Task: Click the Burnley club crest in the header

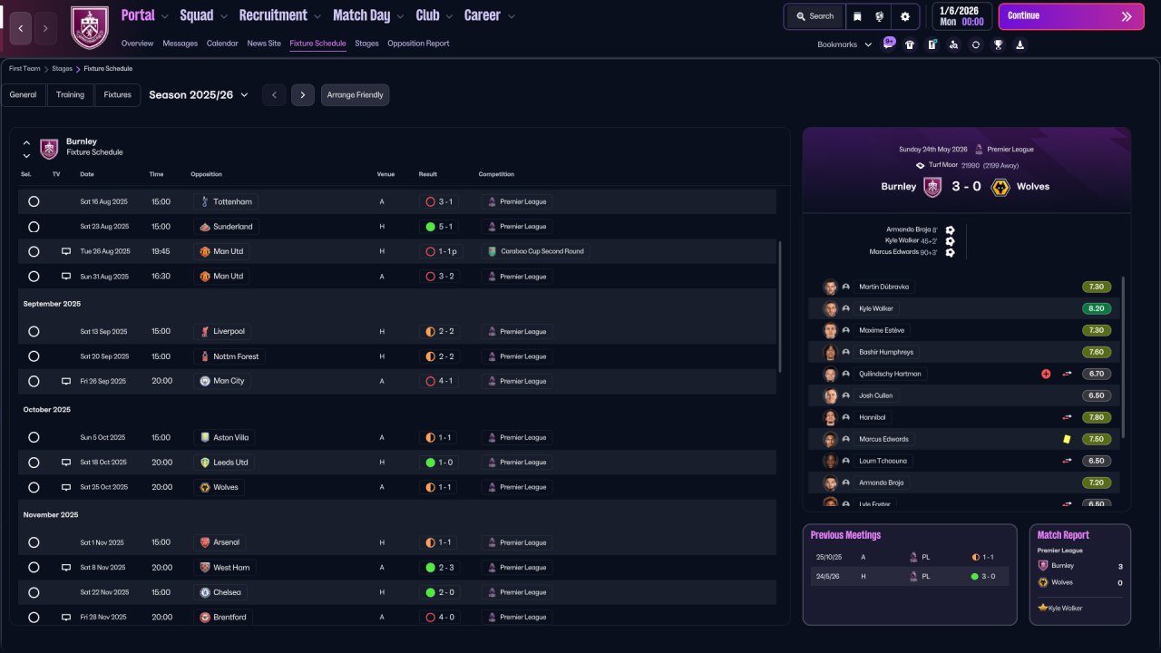Action: pos(90,27)
